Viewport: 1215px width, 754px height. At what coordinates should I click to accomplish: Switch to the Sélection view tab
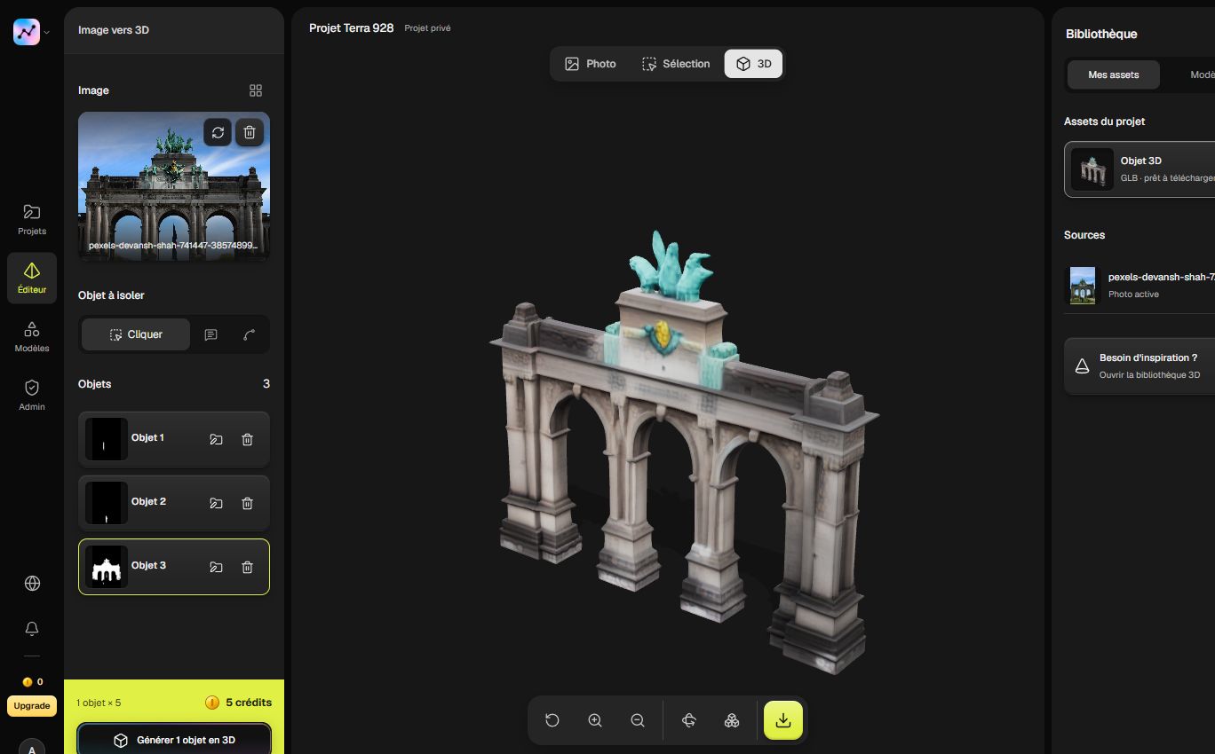click(676, 64)
